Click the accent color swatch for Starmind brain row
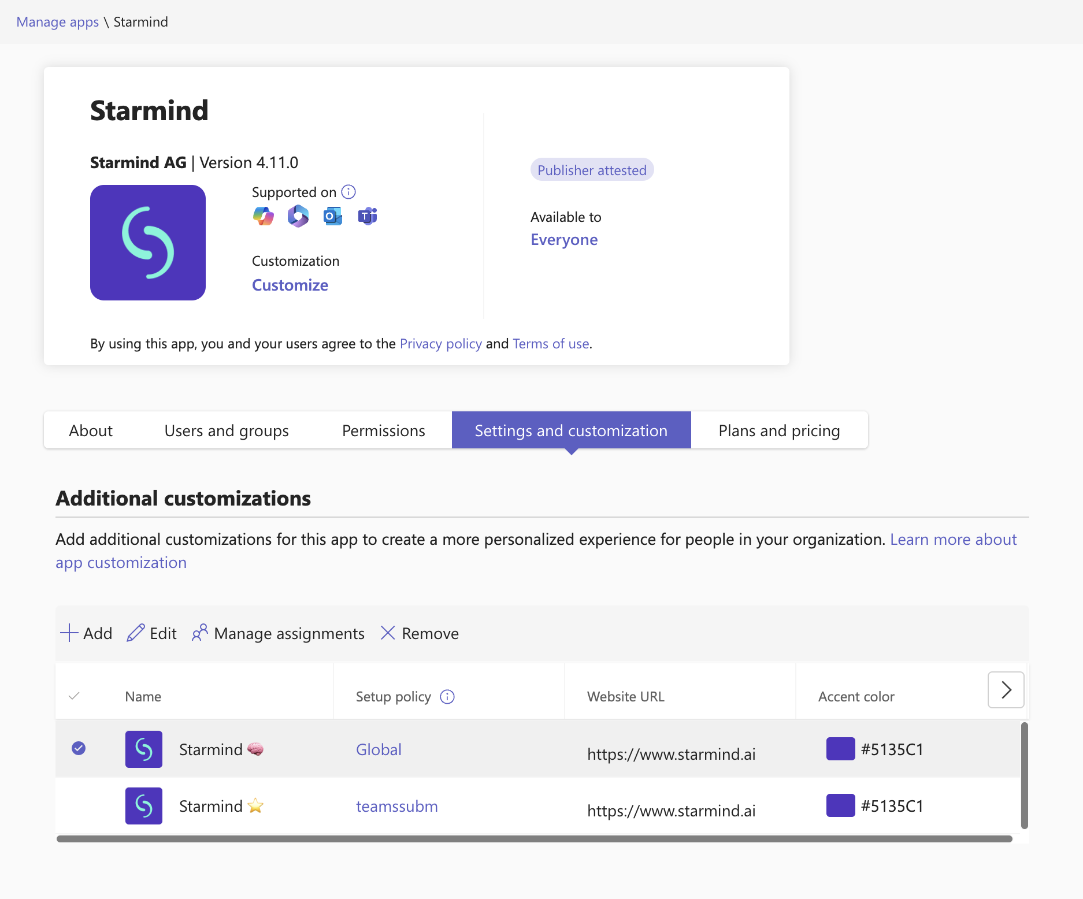The width and height of the screenshot is (1083, 899). tap(841, 749)
